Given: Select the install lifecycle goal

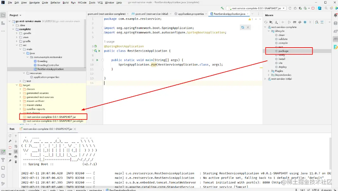Looking at the screenshot, I should 282,59.
